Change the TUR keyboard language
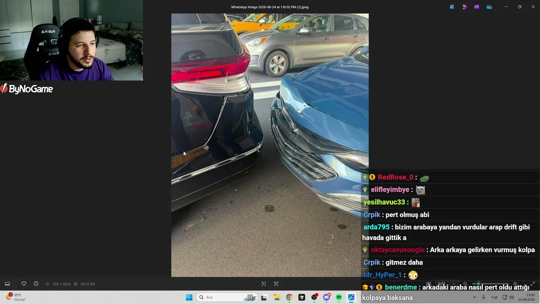540x304 pixels. 494,297
